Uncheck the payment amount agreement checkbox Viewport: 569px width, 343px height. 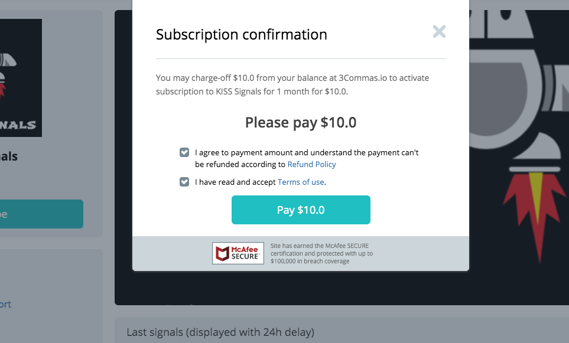(184, 152)
